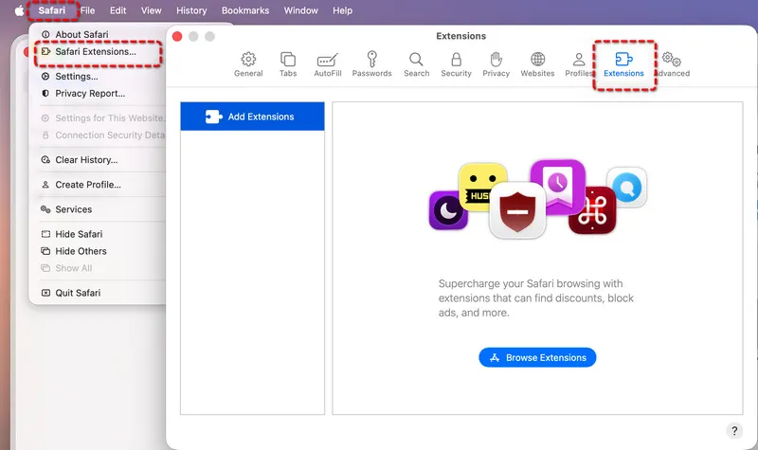Select Add Extensions in the sidebar
758x450 pixels.
pos(252,117)
